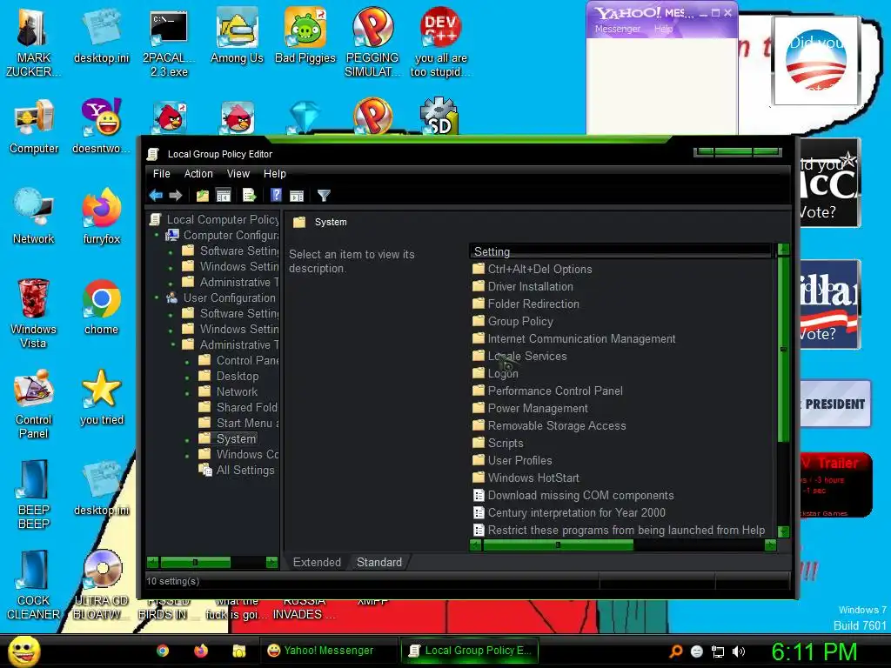
Task: Open Messenger menu in Yahoo Messenger window
Action: [617, 29]
